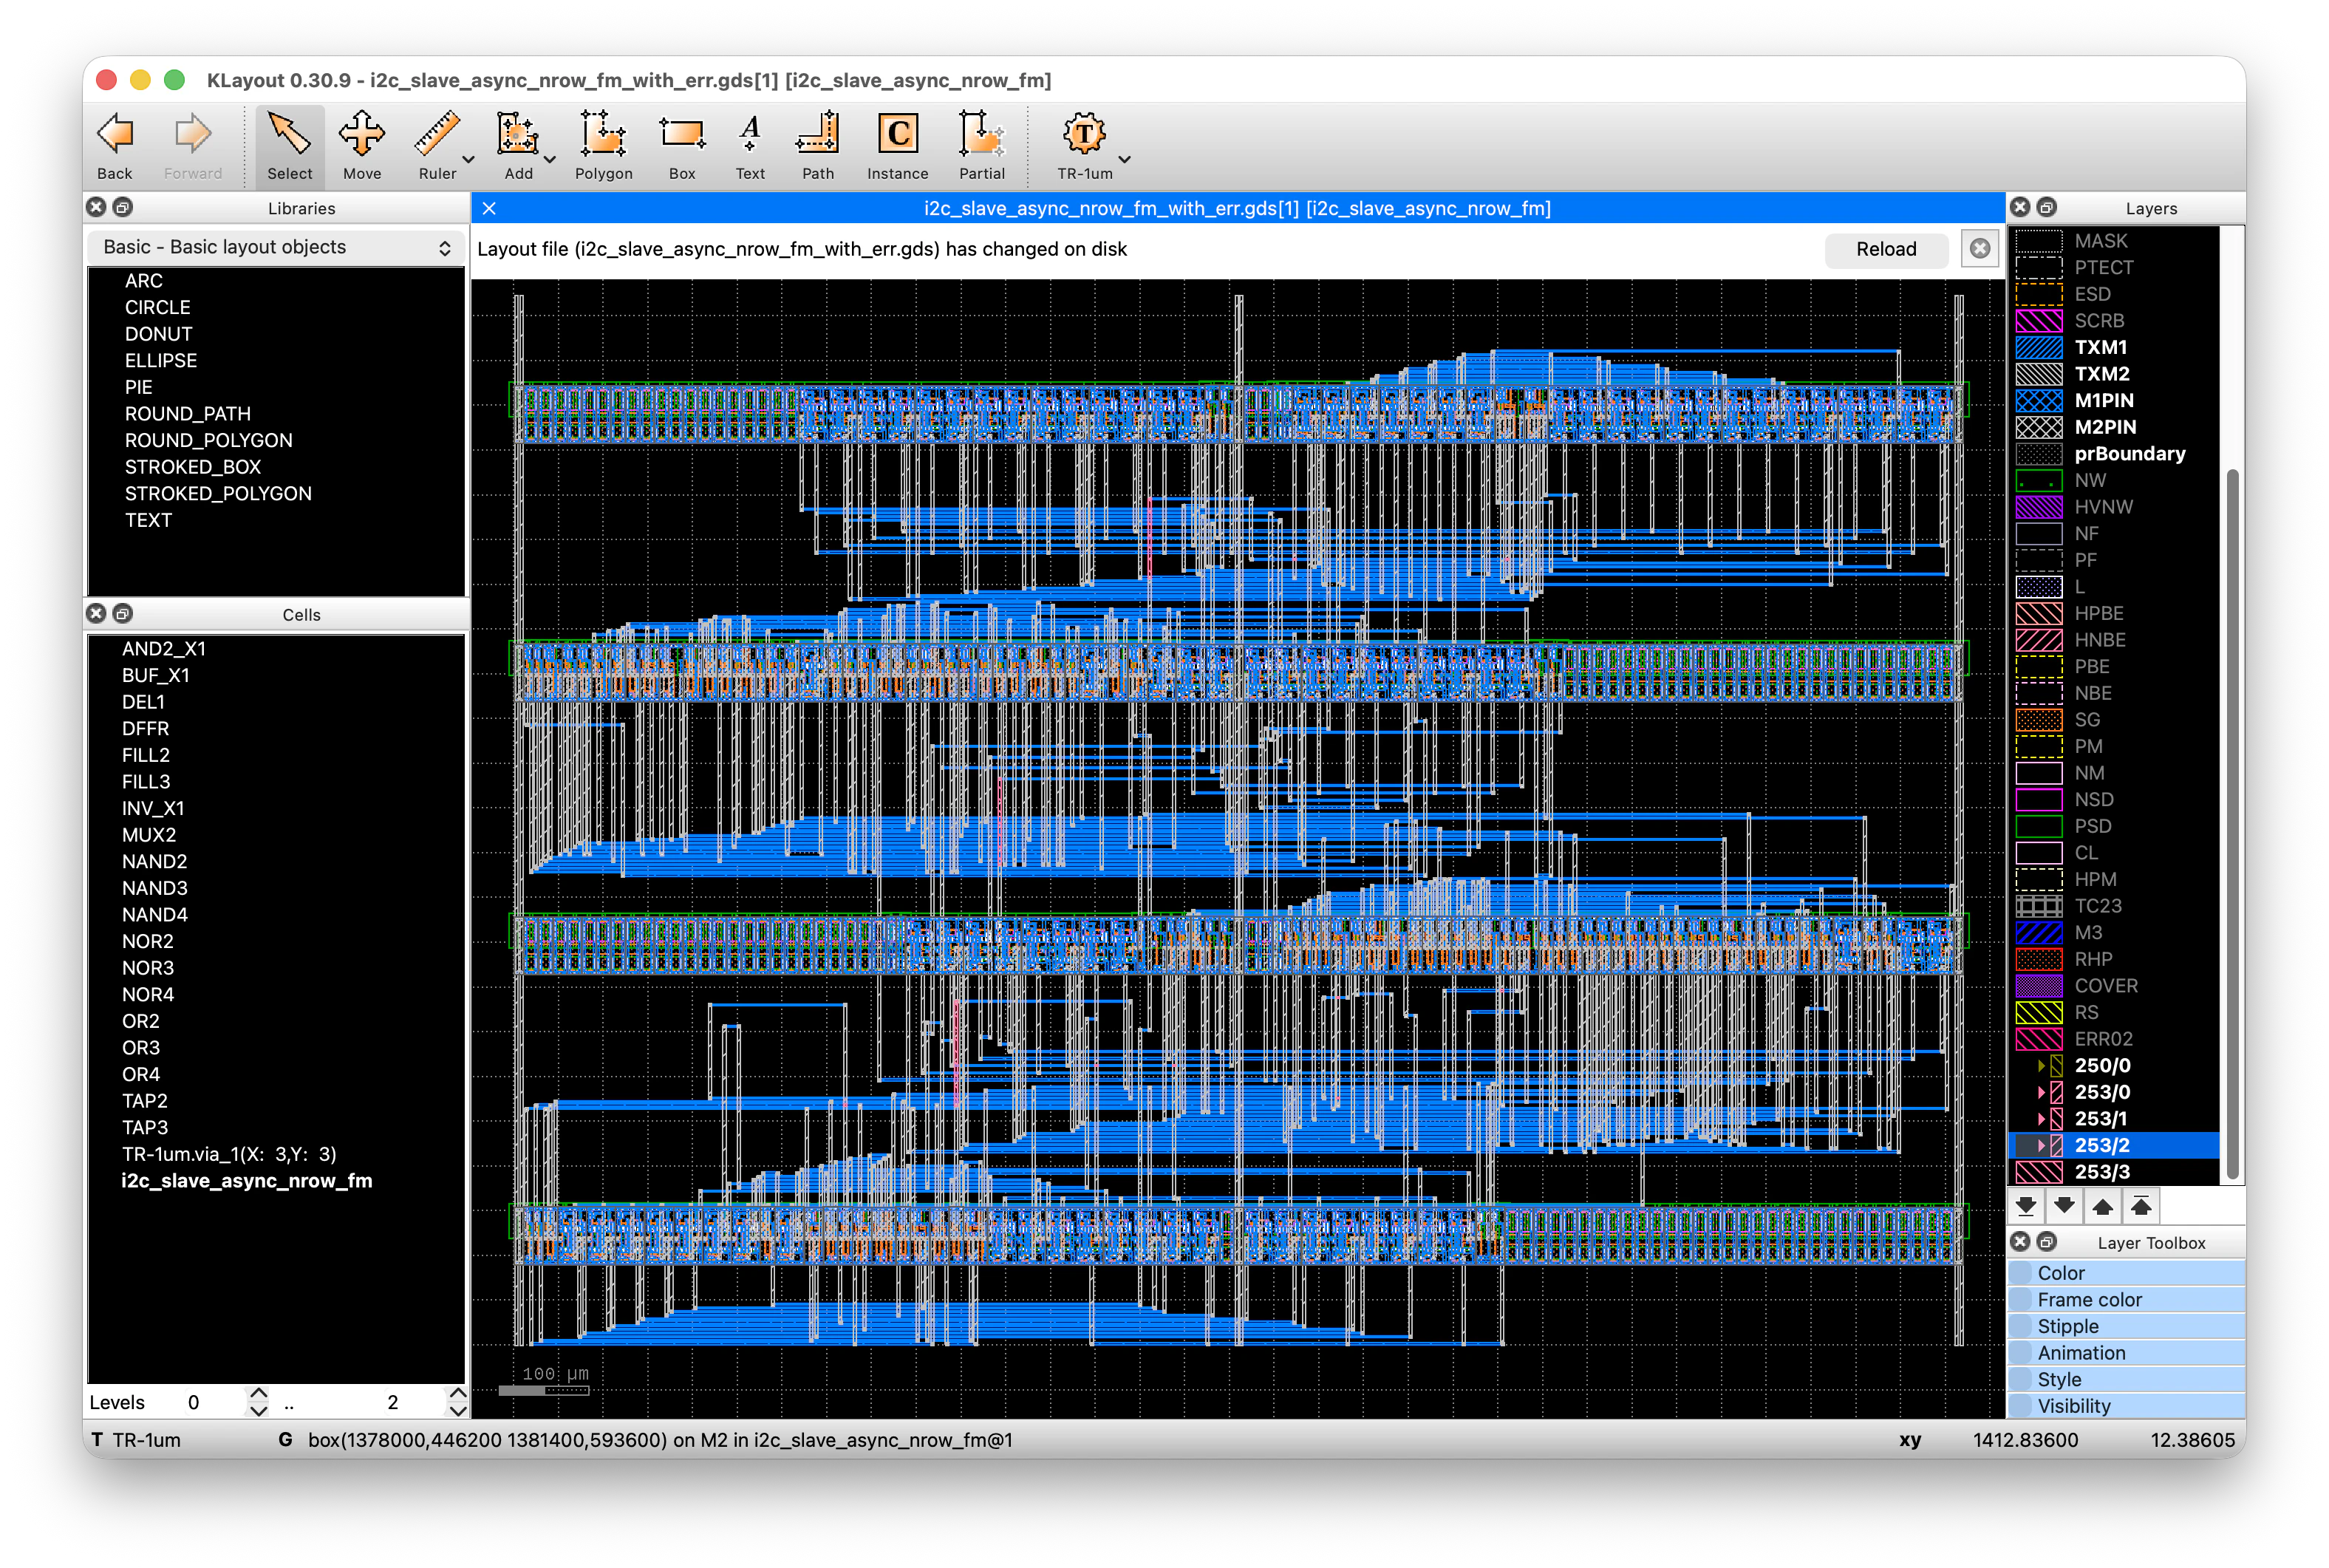Select the DFFR cell in Cells list
This screenshot has width=2329, height=1568.
click(x=145, y=728)
